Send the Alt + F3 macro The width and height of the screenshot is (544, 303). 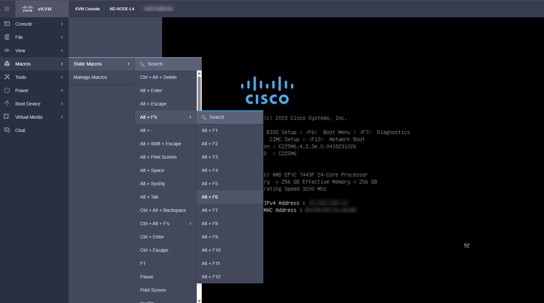coord(230,157)
